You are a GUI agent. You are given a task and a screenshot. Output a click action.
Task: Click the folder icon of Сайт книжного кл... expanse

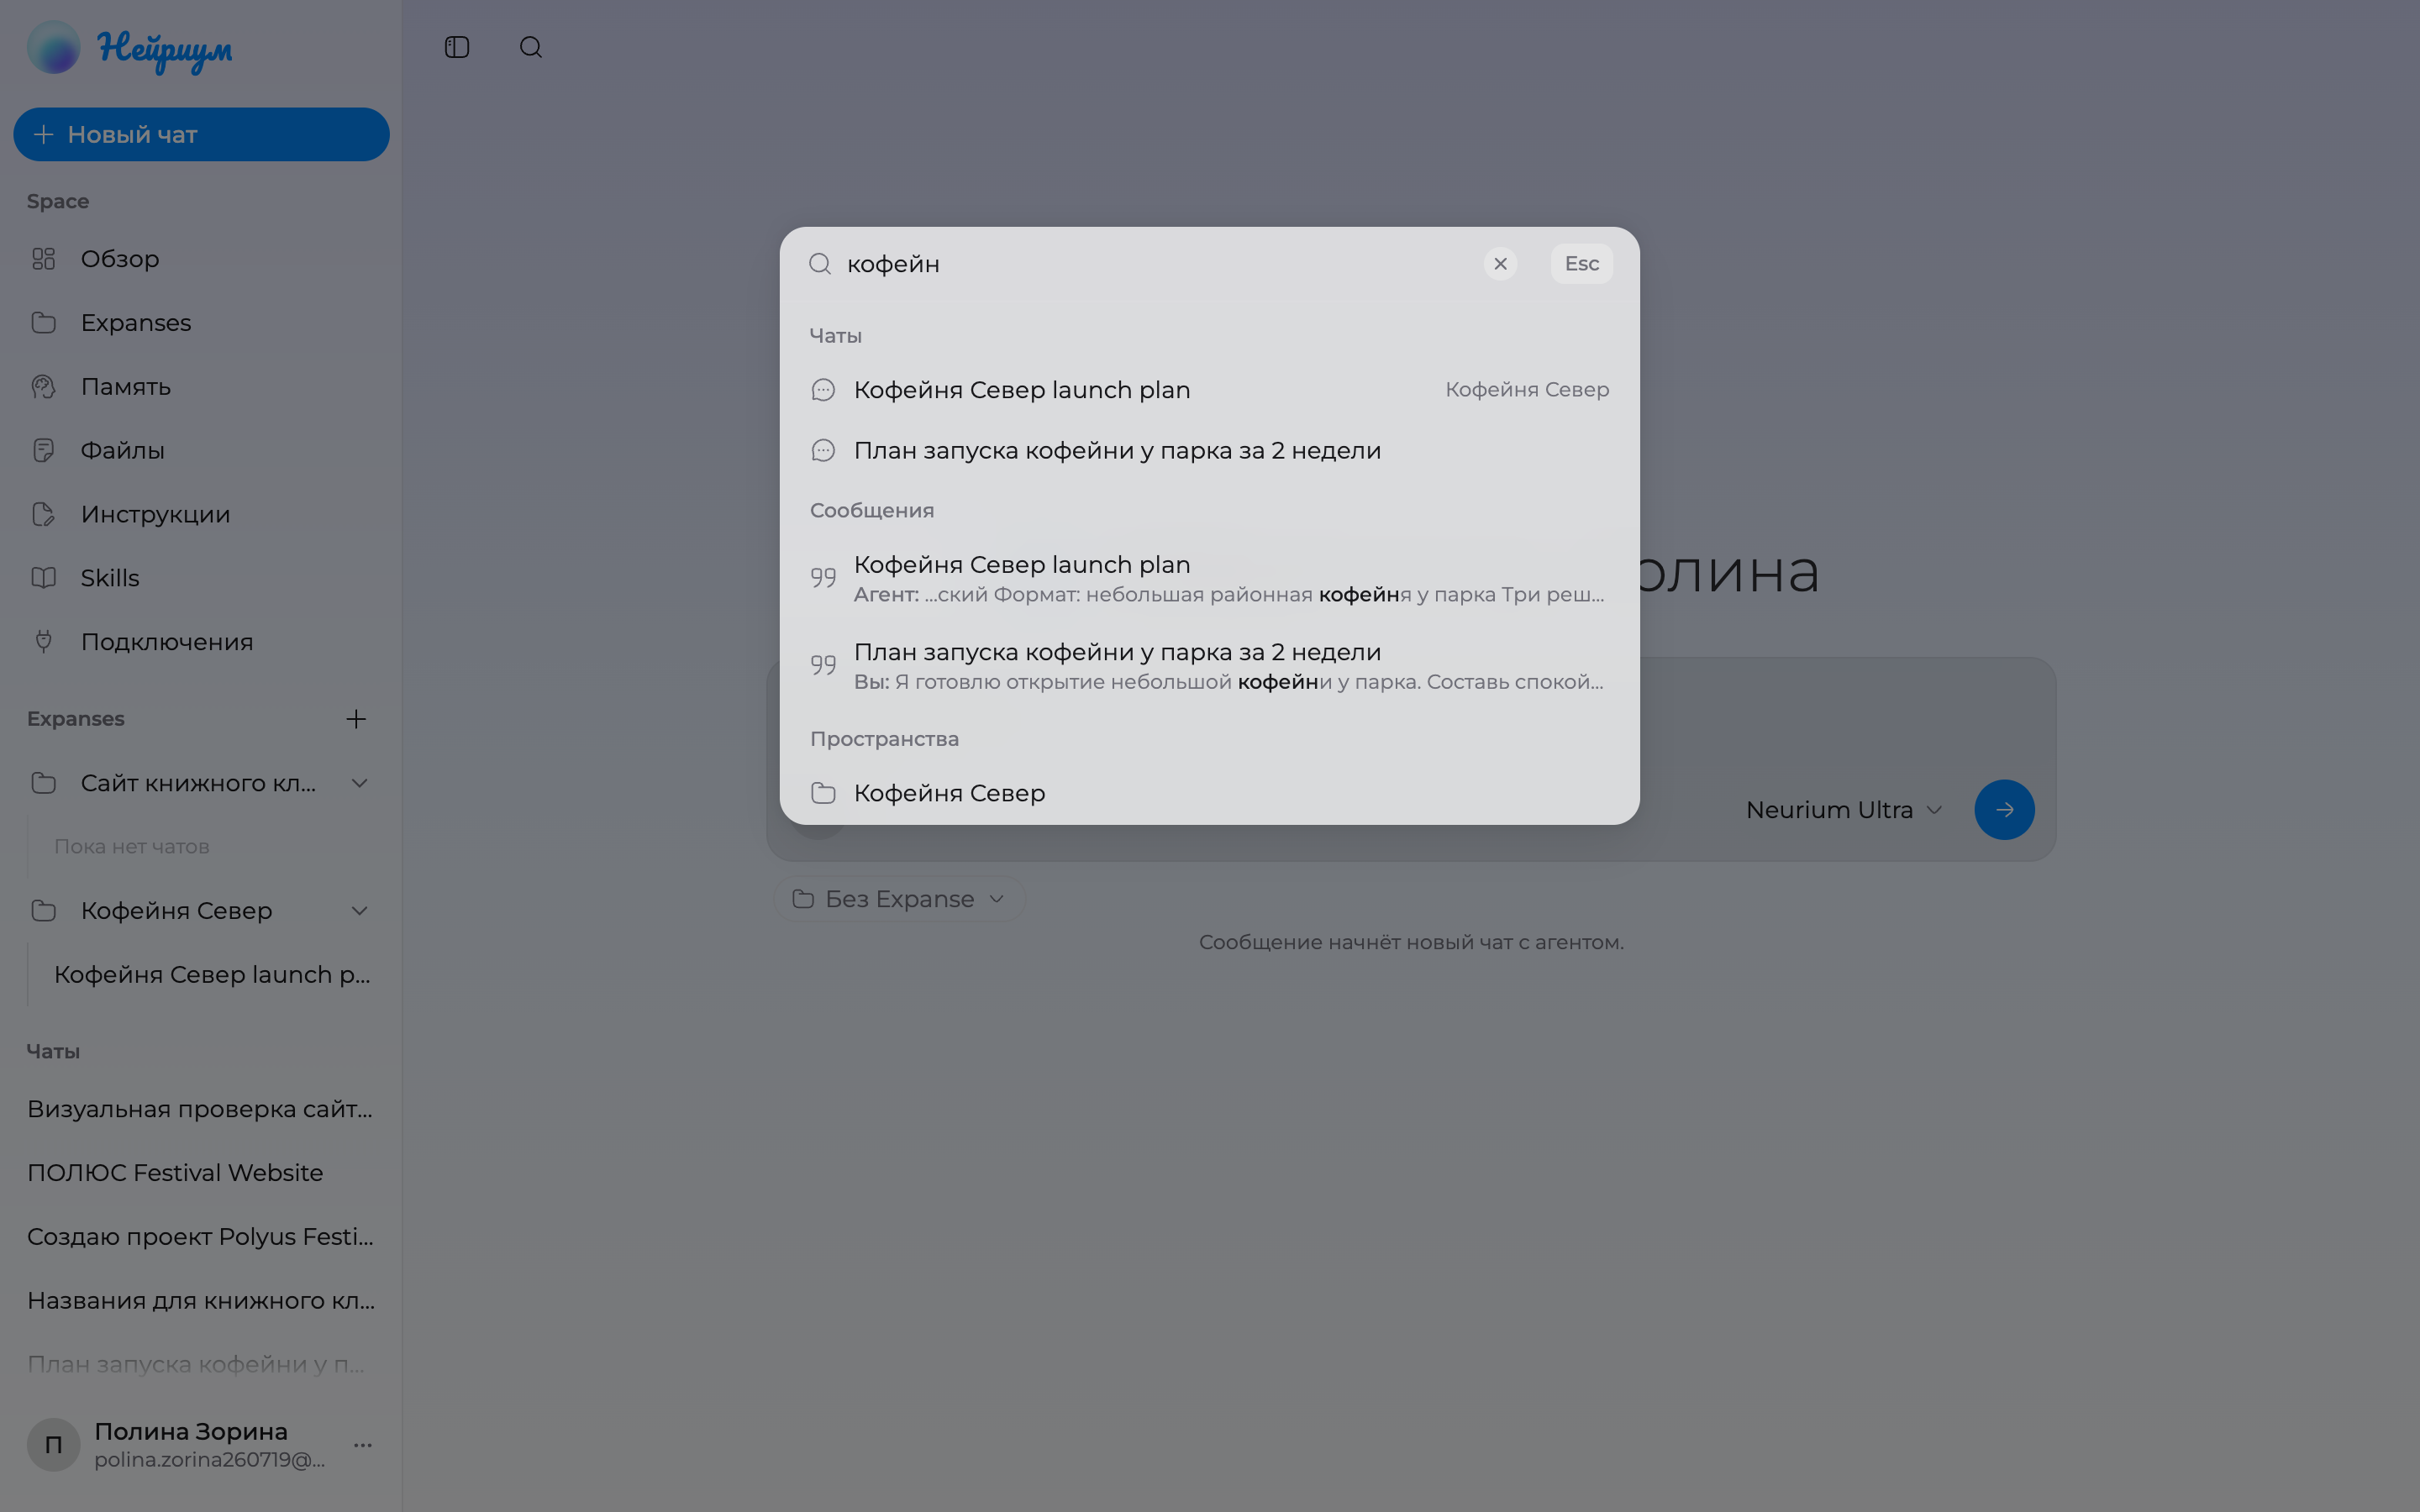click(x=43, y=783)
